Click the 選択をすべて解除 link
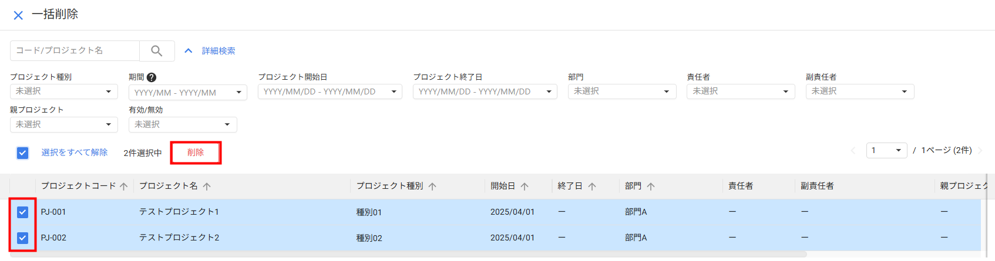Viewport: 995px width, 261px height. point(75,152)
